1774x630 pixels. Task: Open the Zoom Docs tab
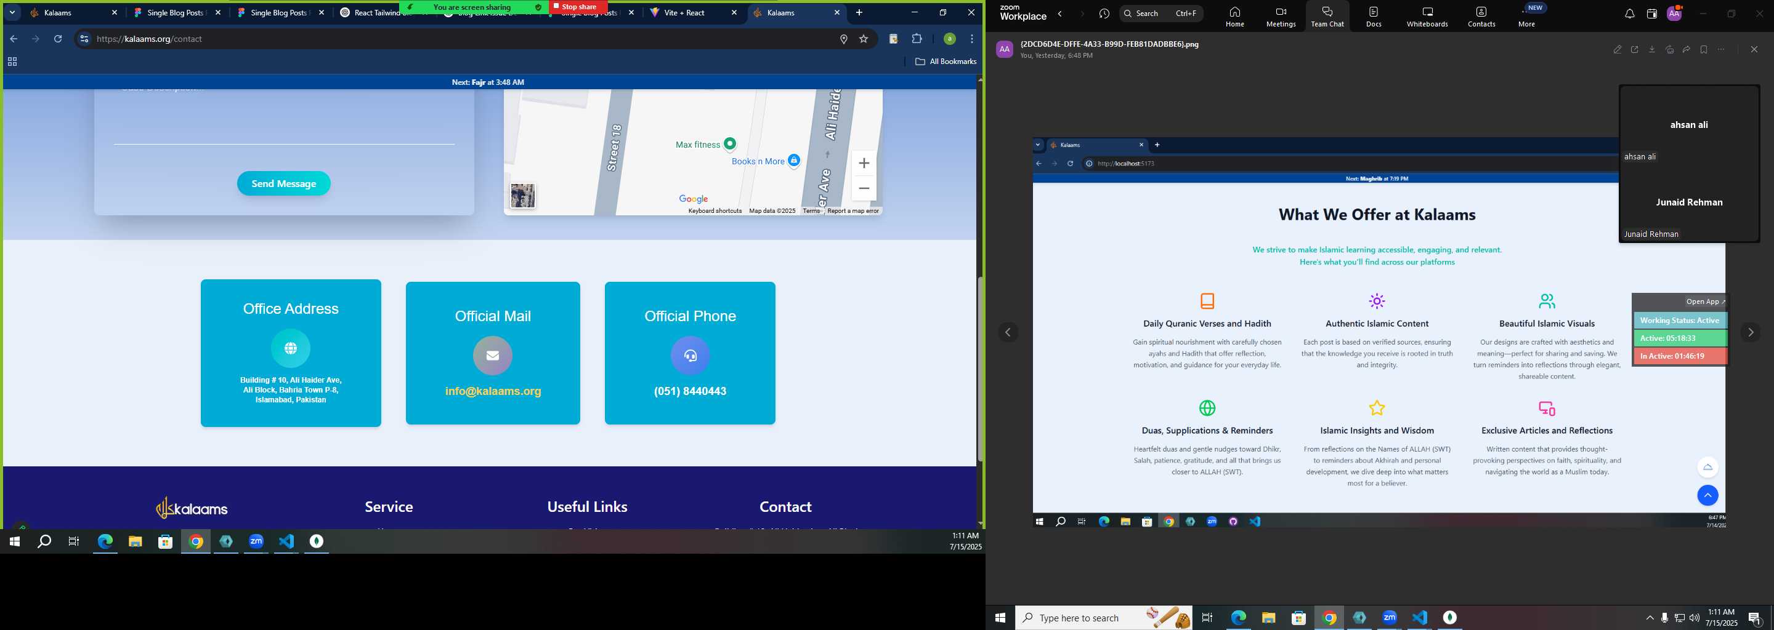tap(1373, 17)
